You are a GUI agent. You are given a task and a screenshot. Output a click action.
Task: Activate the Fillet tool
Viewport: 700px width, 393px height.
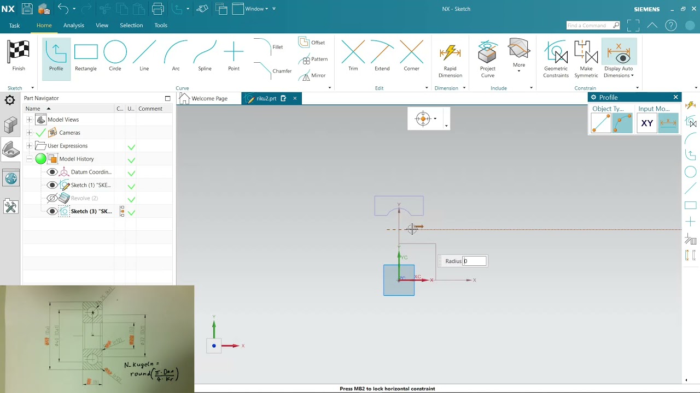(269, 47)
